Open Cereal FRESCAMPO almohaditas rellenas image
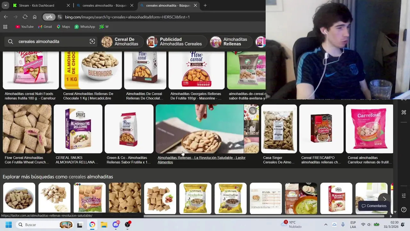 pos(321,129)
